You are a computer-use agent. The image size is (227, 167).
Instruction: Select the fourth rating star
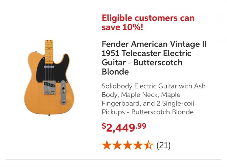(138, 145)
